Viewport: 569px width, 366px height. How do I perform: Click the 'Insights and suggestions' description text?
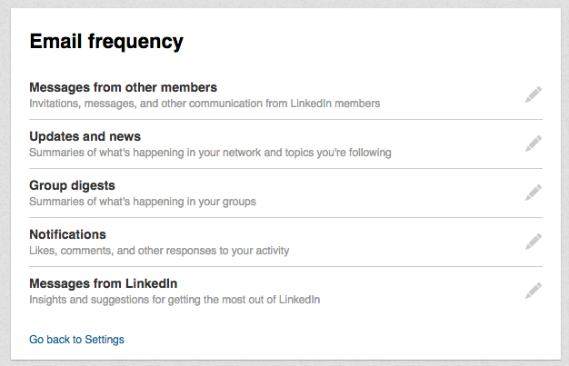pyautogui.click(x=175, y=300)
